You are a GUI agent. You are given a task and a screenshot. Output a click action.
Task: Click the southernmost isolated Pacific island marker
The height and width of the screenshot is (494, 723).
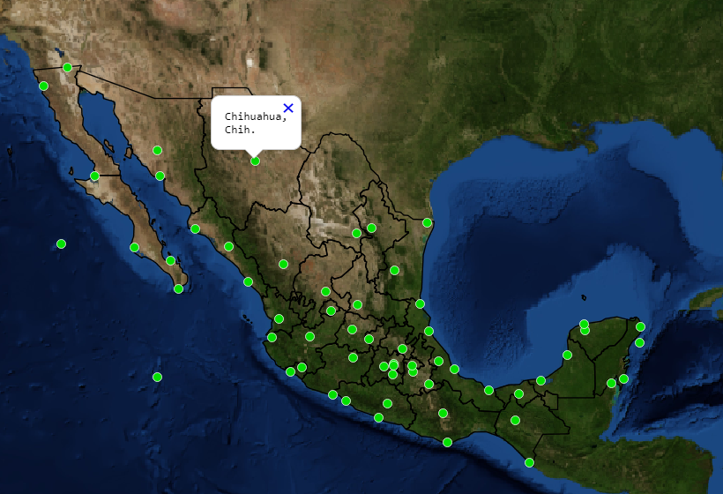point(157,378)
